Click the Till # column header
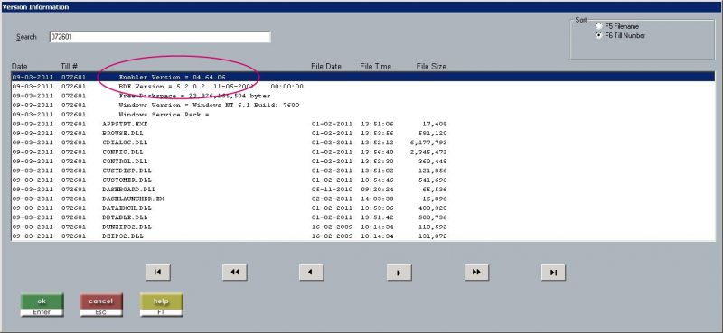Screen dimensions: 723x333 [69, 66]
